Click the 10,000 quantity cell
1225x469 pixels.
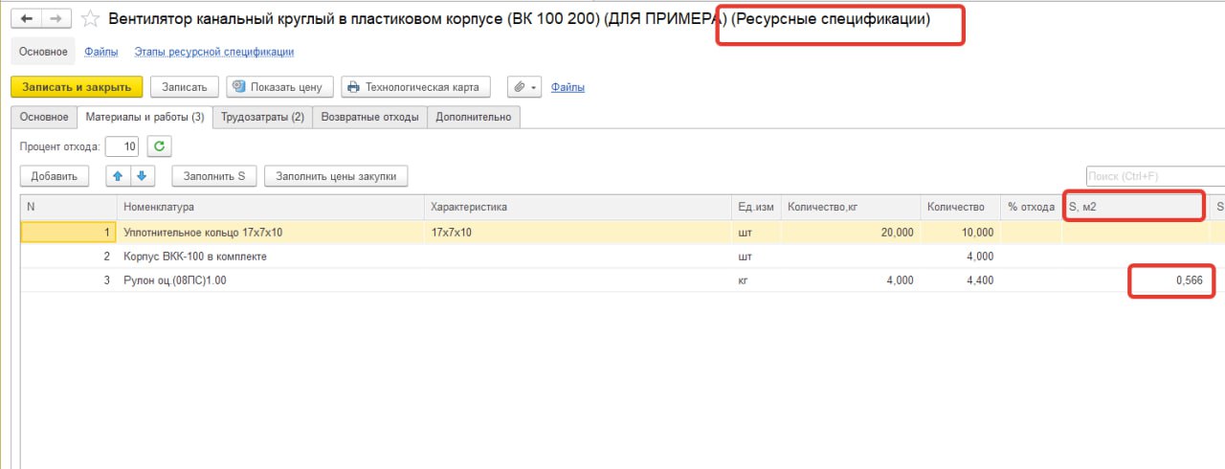(960, 232)
